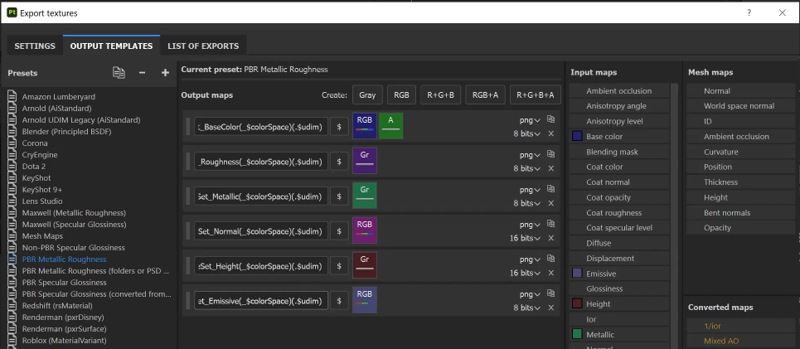The image size is (800, 349).
Task: Add a new preset with the plus icon
Action: click(x=165, y=73)
